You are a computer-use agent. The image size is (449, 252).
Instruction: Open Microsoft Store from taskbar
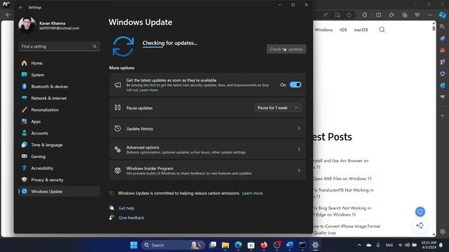(251, 245)
